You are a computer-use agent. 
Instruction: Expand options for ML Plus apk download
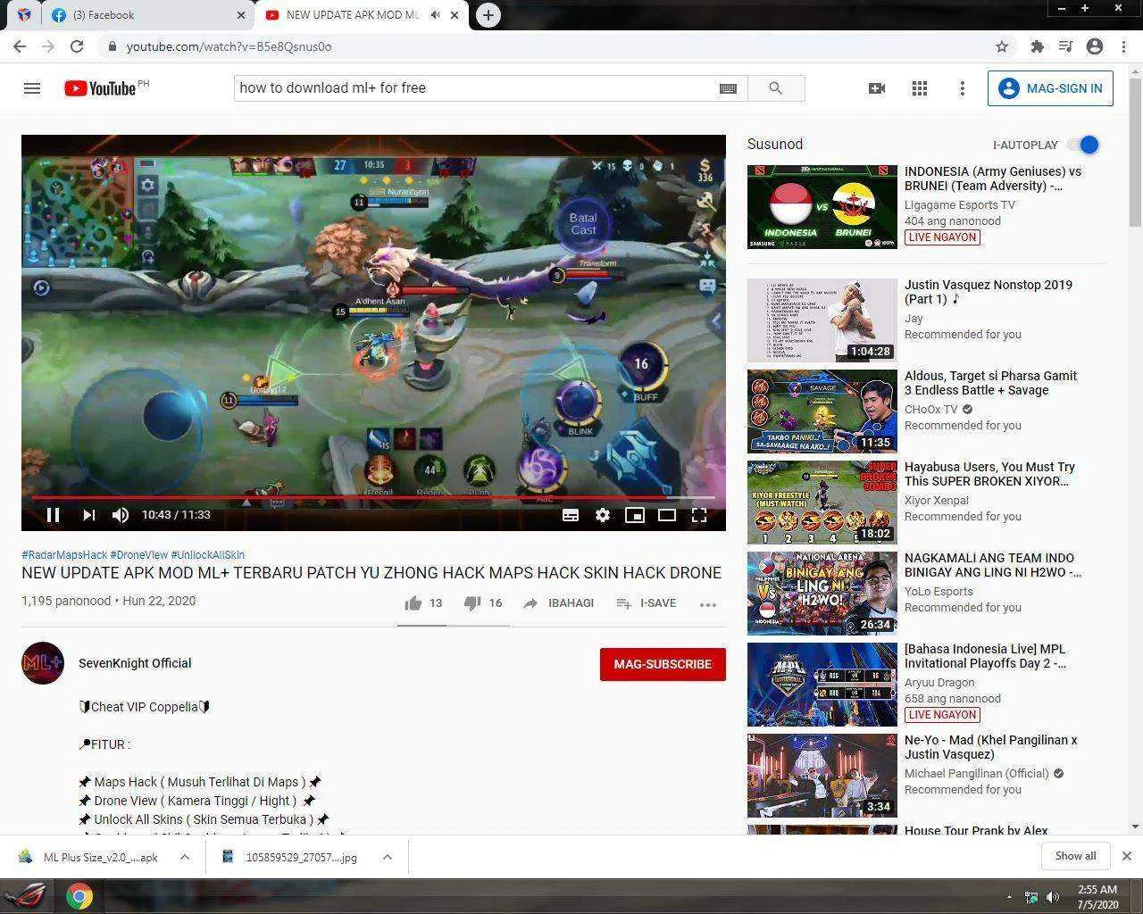point(185,857)
